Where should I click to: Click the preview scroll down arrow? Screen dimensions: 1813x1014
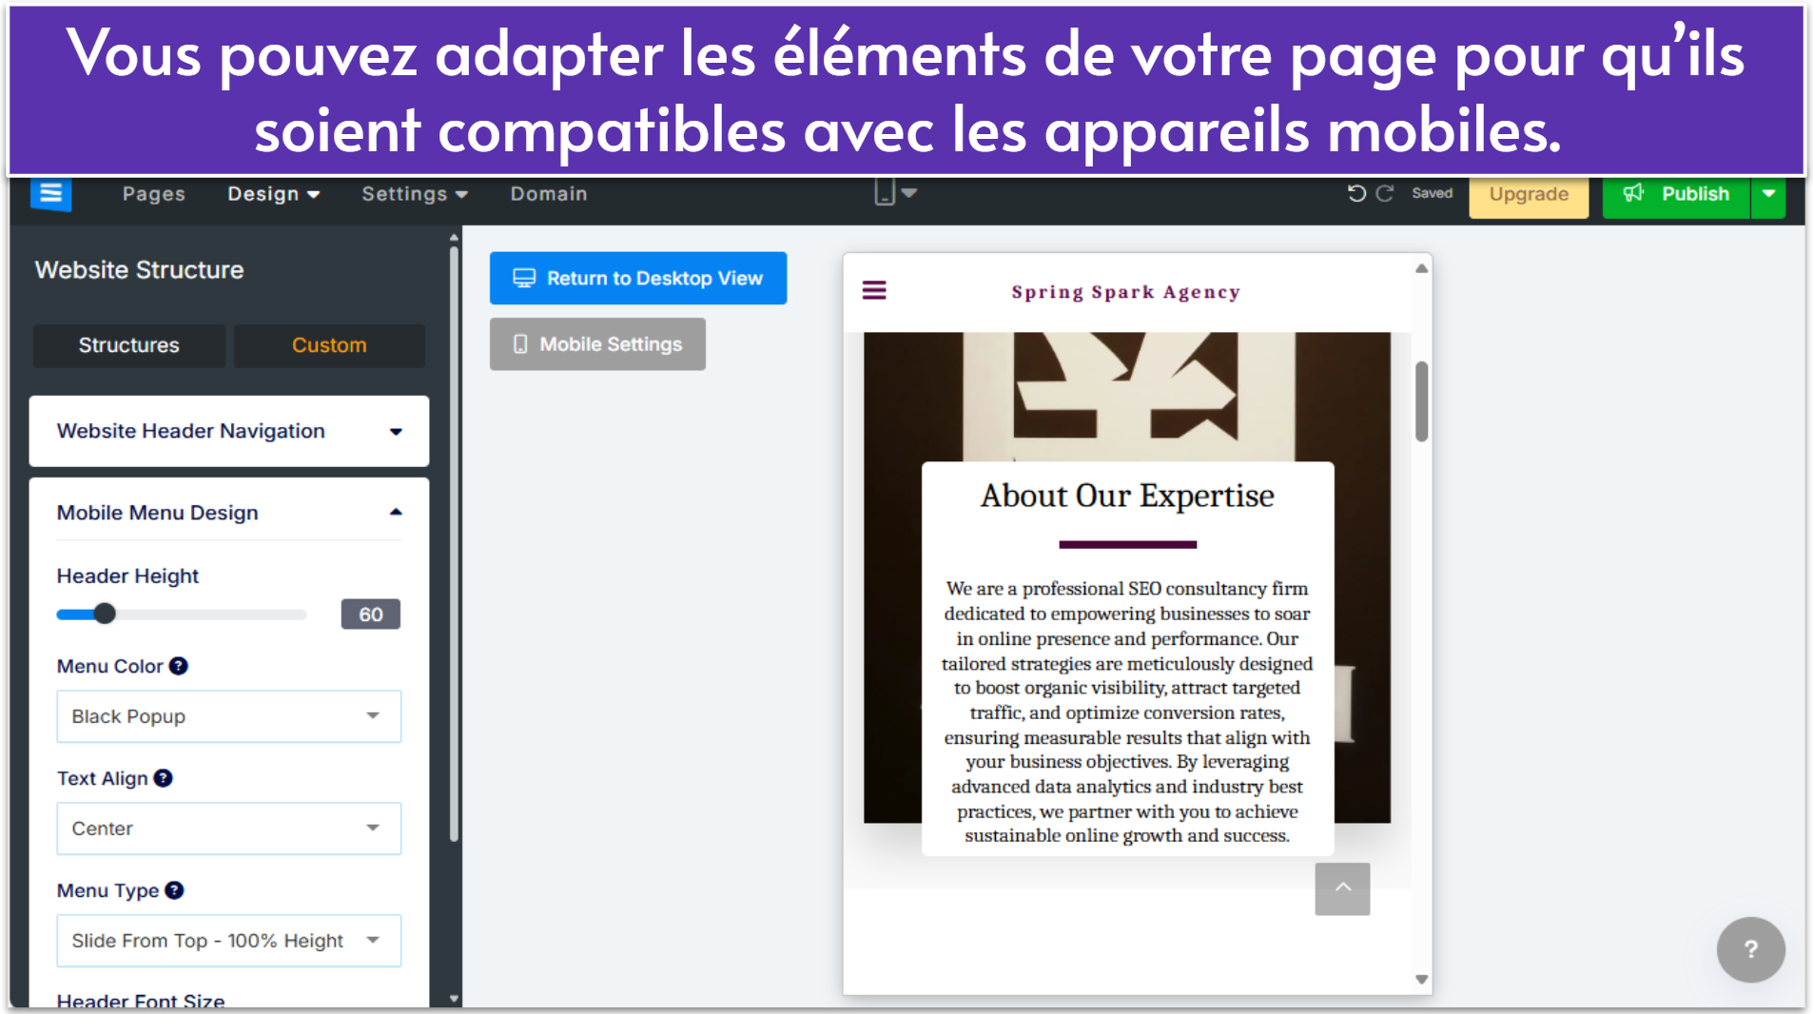point(1421,979)
